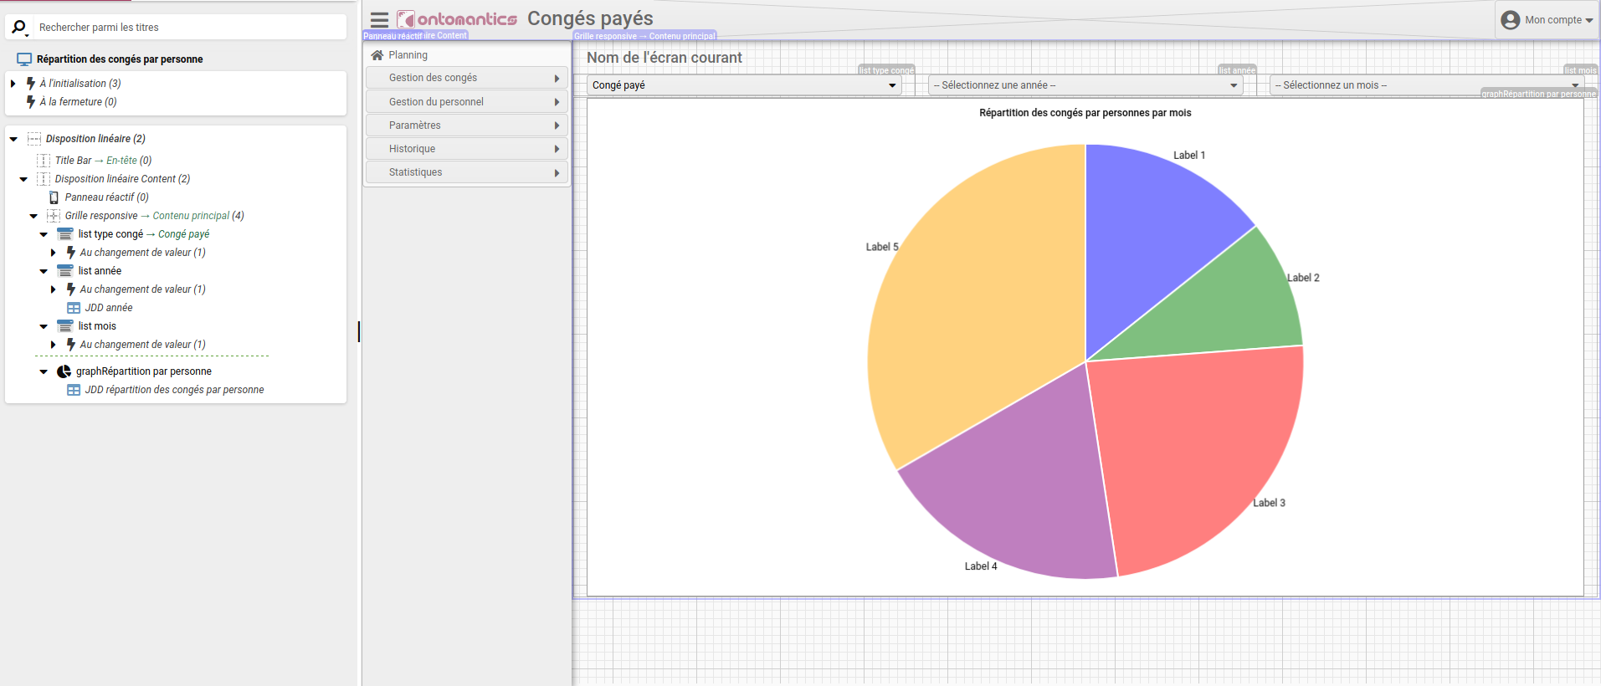Click the home icon beside Planning
Screen dimensions: 1601x686
[x=377, y=55]
